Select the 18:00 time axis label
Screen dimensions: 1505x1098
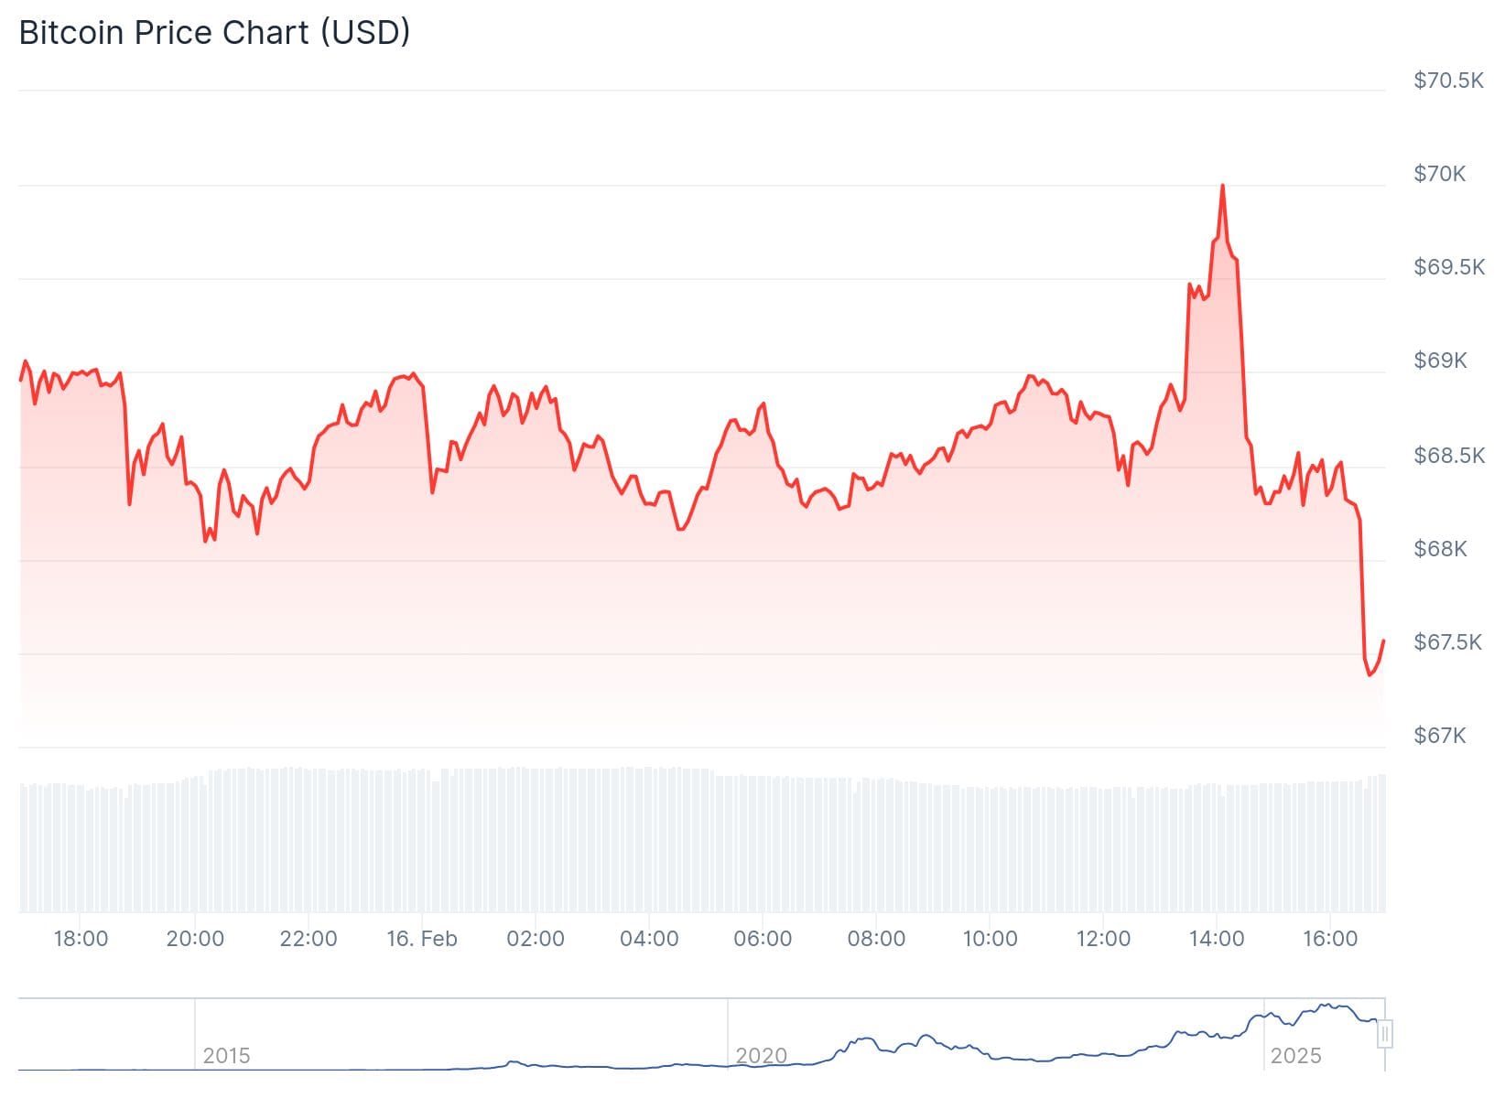81,939
